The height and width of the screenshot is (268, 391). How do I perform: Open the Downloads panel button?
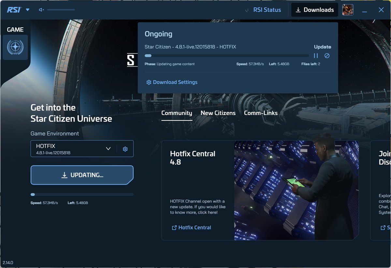pyautogui.click(x=315, y=10)
